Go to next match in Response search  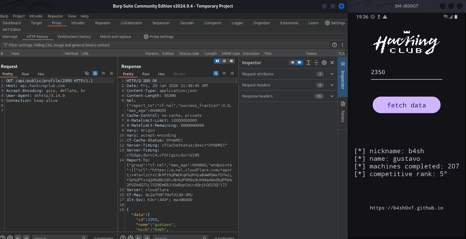click(147, 238)
